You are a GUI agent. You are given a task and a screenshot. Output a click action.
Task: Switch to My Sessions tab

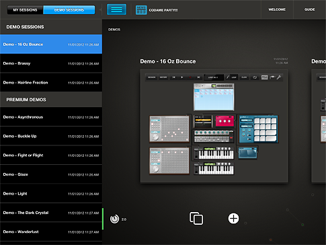click(x=25, y=10)
